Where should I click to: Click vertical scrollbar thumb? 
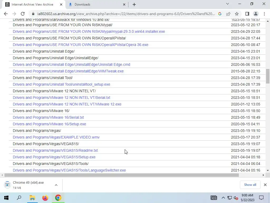point(268,76)
